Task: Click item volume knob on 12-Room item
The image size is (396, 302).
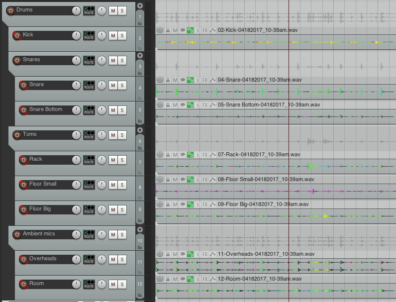Action: [x=160, y=279]
